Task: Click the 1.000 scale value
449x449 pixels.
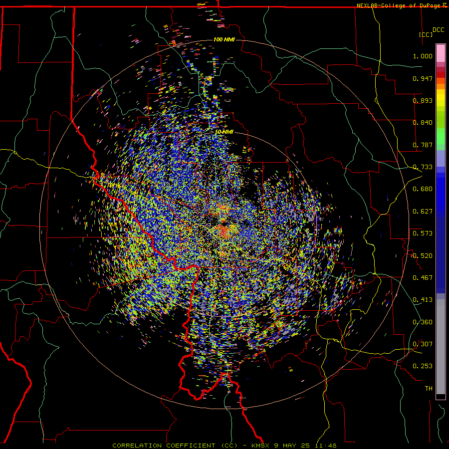Action: point(423,56)
